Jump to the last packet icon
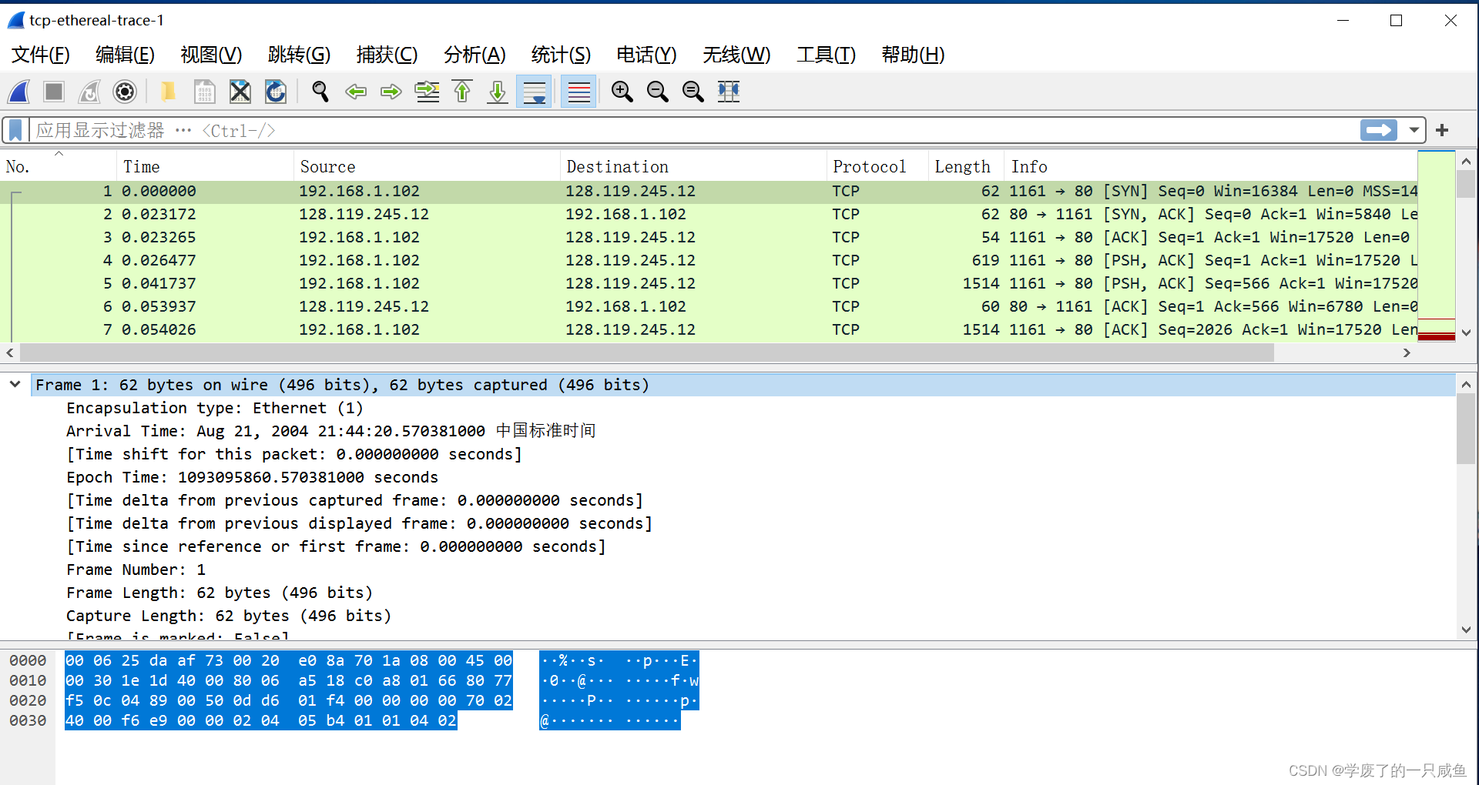 498,92
